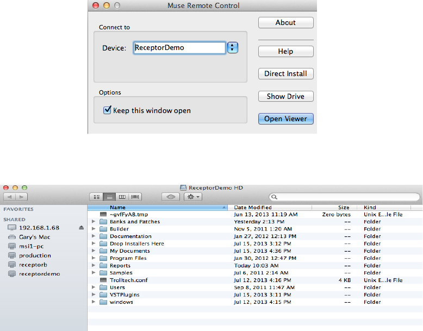
Task: Click the msi1-pc computer icon
Action: 12,246
